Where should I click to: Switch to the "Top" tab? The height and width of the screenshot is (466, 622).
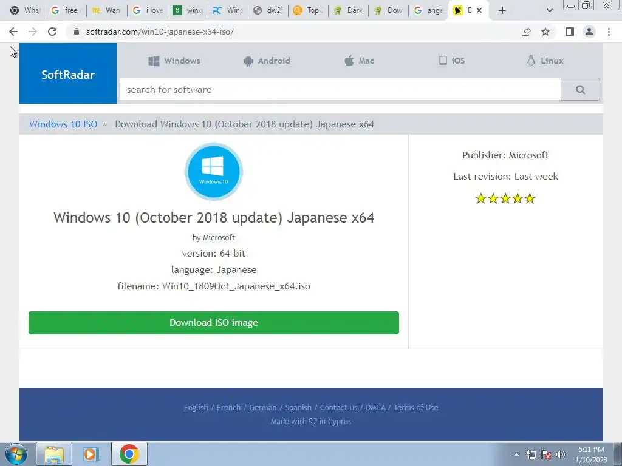point(308,11)
